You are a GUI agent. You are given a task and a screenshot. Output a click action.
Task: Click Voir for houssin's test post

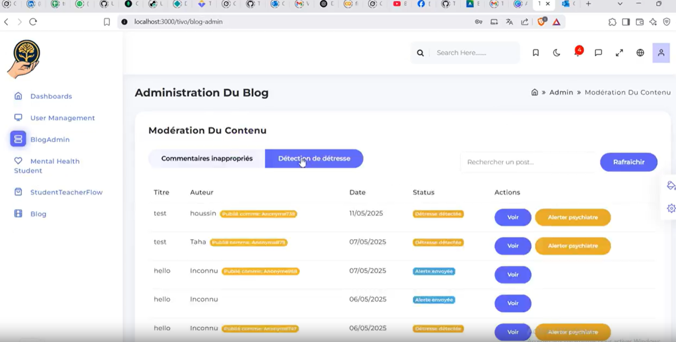pos(513,217)
